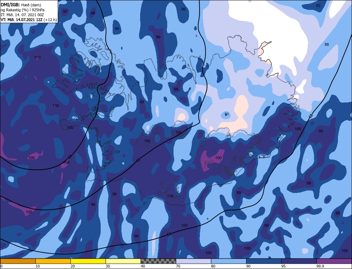352x269 pixels.
Task: Click the legend tick label '0'
Action: (x=1, y=266)
